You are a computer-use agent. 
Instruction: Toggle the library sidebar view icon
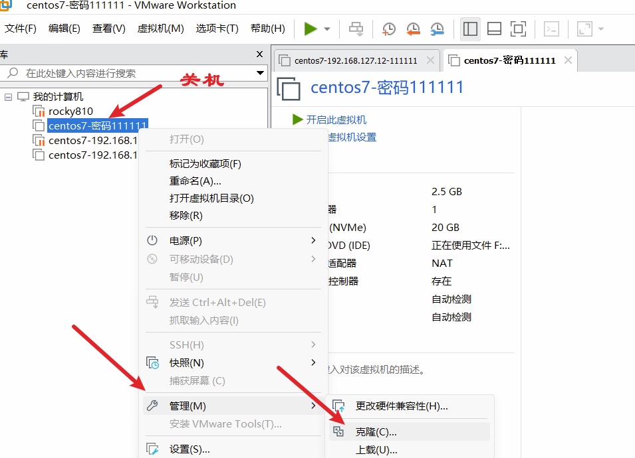point(470,29)
